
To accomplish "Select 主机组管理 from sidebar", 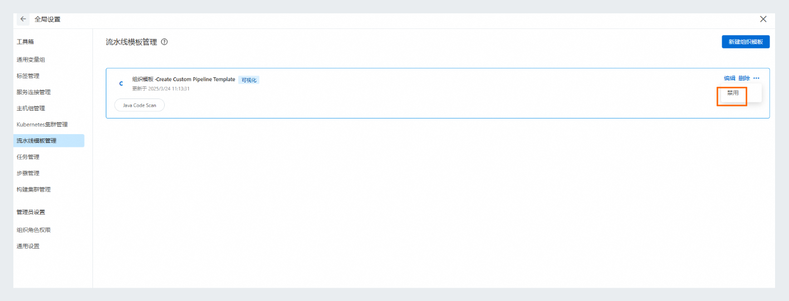I will (x=31, y=108).
